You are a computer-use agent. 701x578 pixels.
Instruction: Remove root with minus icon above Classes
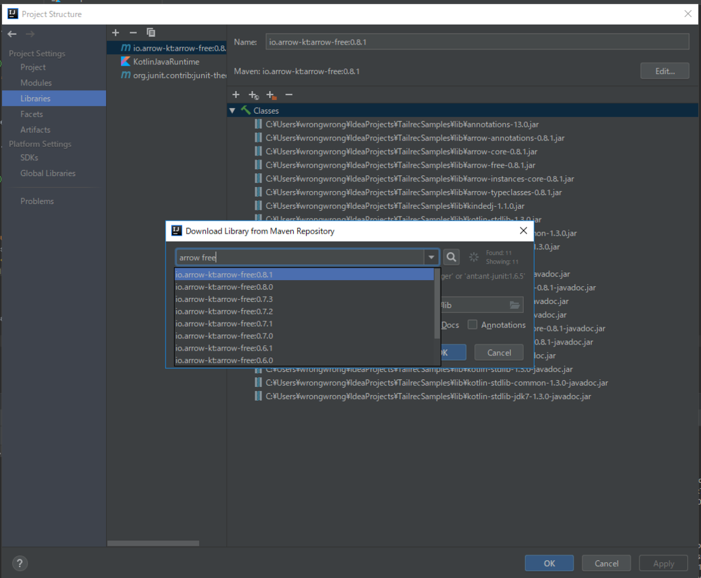289,95
